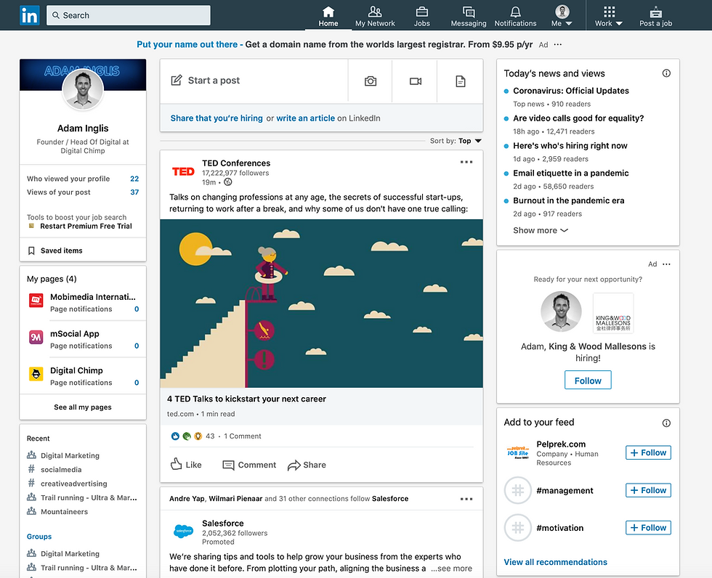Open See all my pages
This screenshot has width=712, height=578.
[x=83, y=407]
